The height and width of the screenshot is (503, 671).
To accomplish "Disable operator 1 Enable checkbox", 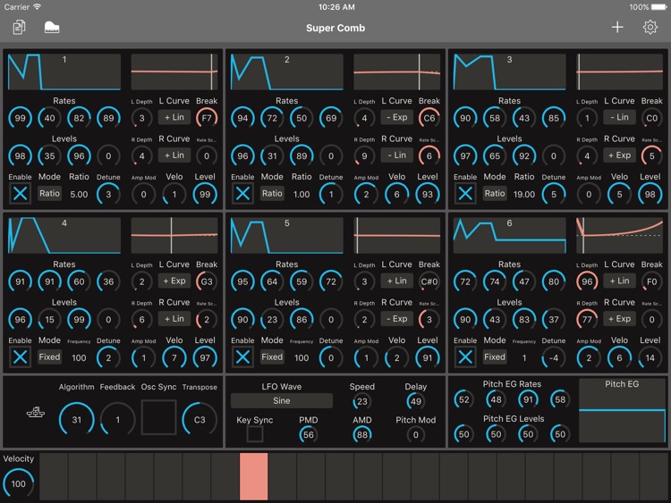I will (20, 194).
